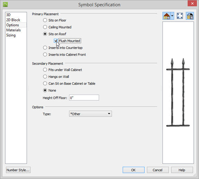The image size is (199, 179).
Task: Uncheck the Flush Mounted checkbox
Action: [56, 41]
